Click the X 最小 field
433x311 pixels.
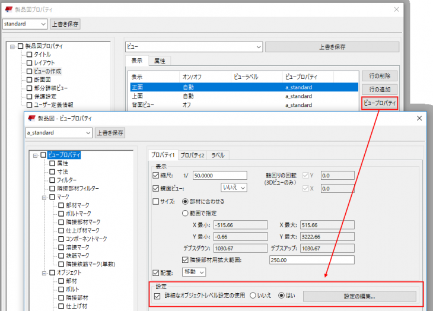[x=240, y=225]
